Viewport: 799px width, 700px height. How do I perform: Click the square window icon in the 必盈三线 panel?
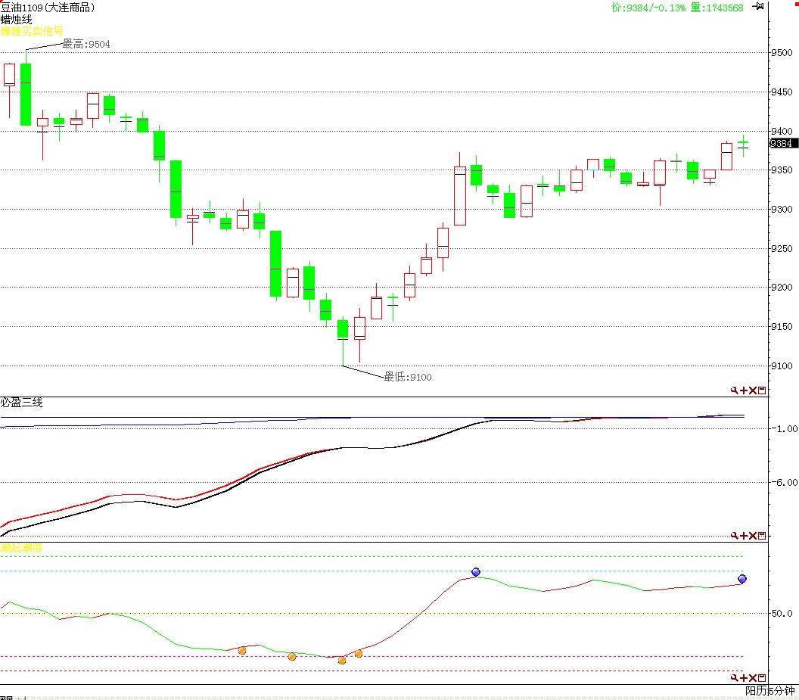762,535
